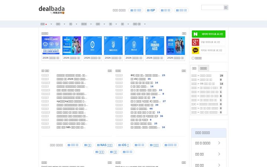
Task: Open the first navigation menu item with the red dot
Action: 44,24
